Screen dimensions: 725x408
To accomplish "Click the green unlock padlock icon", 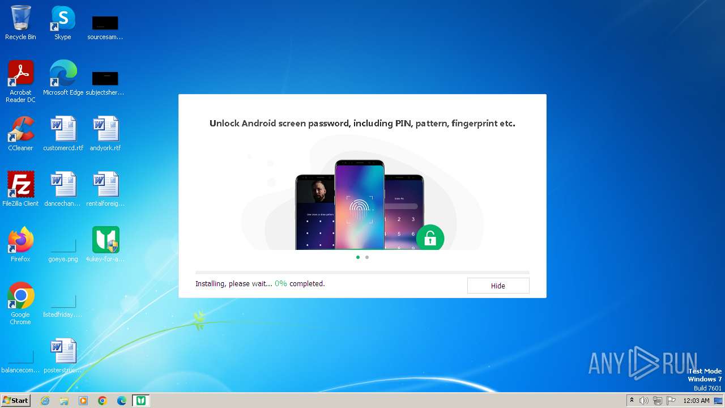I will click(x=430, y=238).
